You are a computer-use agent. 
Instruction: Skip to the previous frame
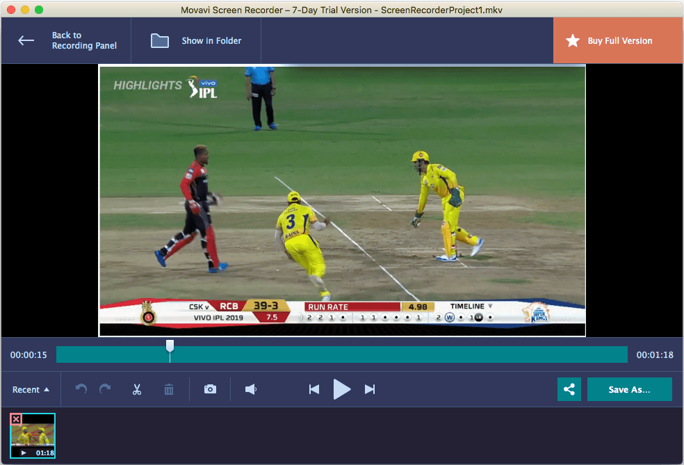tap(314, 389)
